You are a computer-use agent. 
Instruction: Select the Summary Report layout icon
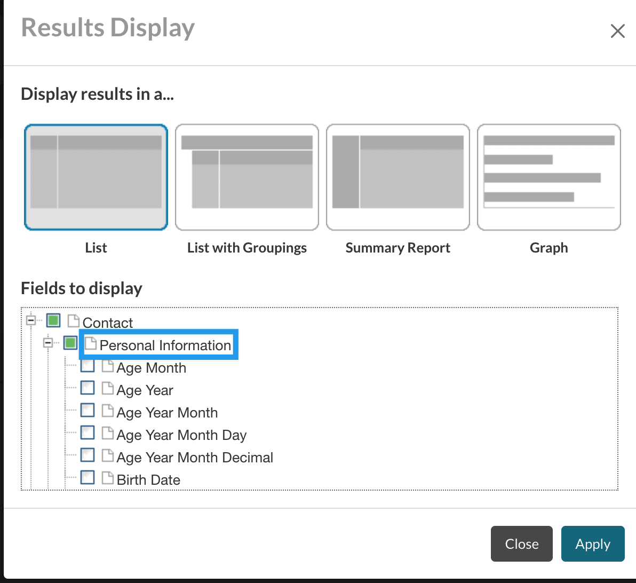(398, 177)
